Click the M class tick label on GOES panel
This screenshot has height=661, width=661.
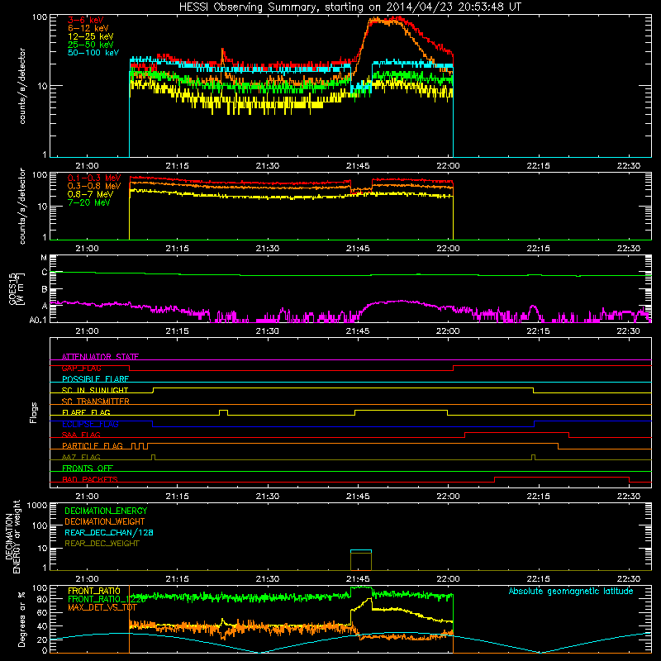pyautogui.click(x=45, y=258)
